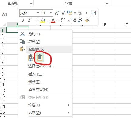Open the font name dropdown 宋体
Image resolution: width=131 pixels, height=118 pixels.
click(38, 13)
